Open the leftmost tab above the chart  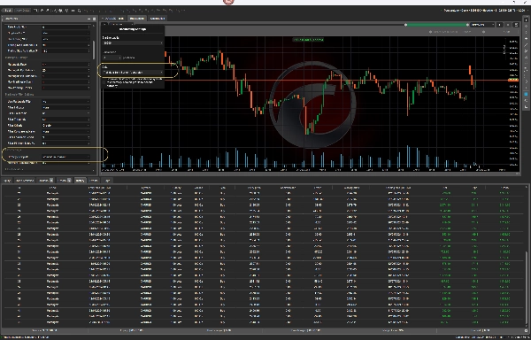click(113, 19)
